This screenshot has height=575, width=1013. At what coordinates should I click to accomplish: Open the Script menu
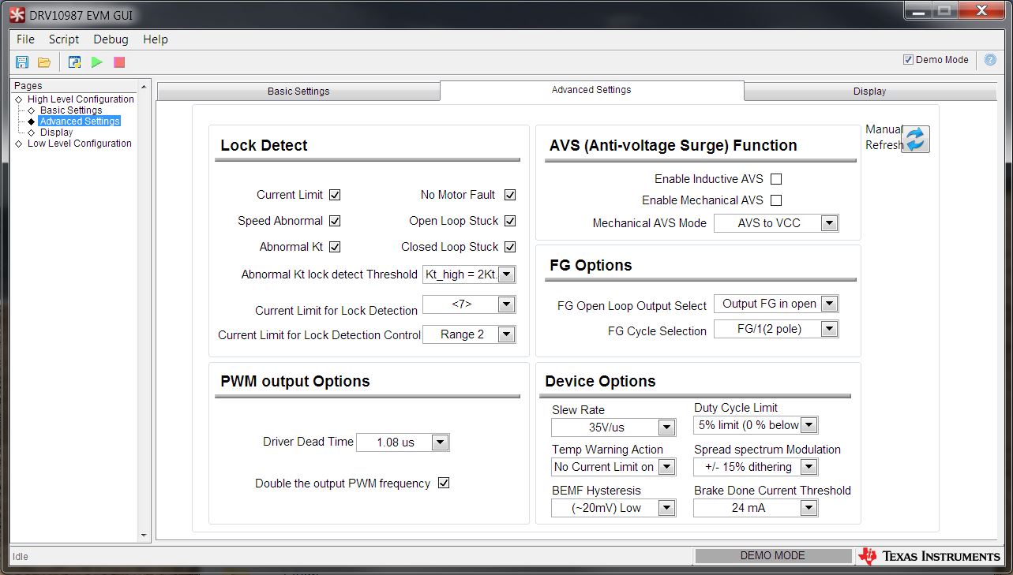64,39
